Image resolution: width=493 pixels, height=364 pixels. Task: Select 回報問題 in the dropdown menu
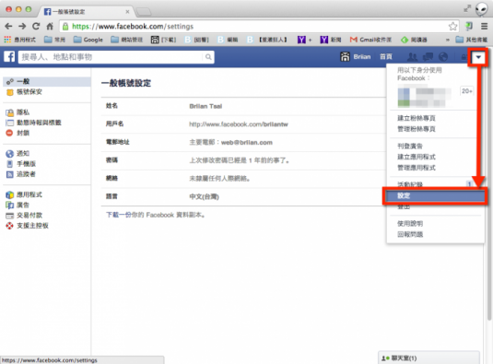410,234
